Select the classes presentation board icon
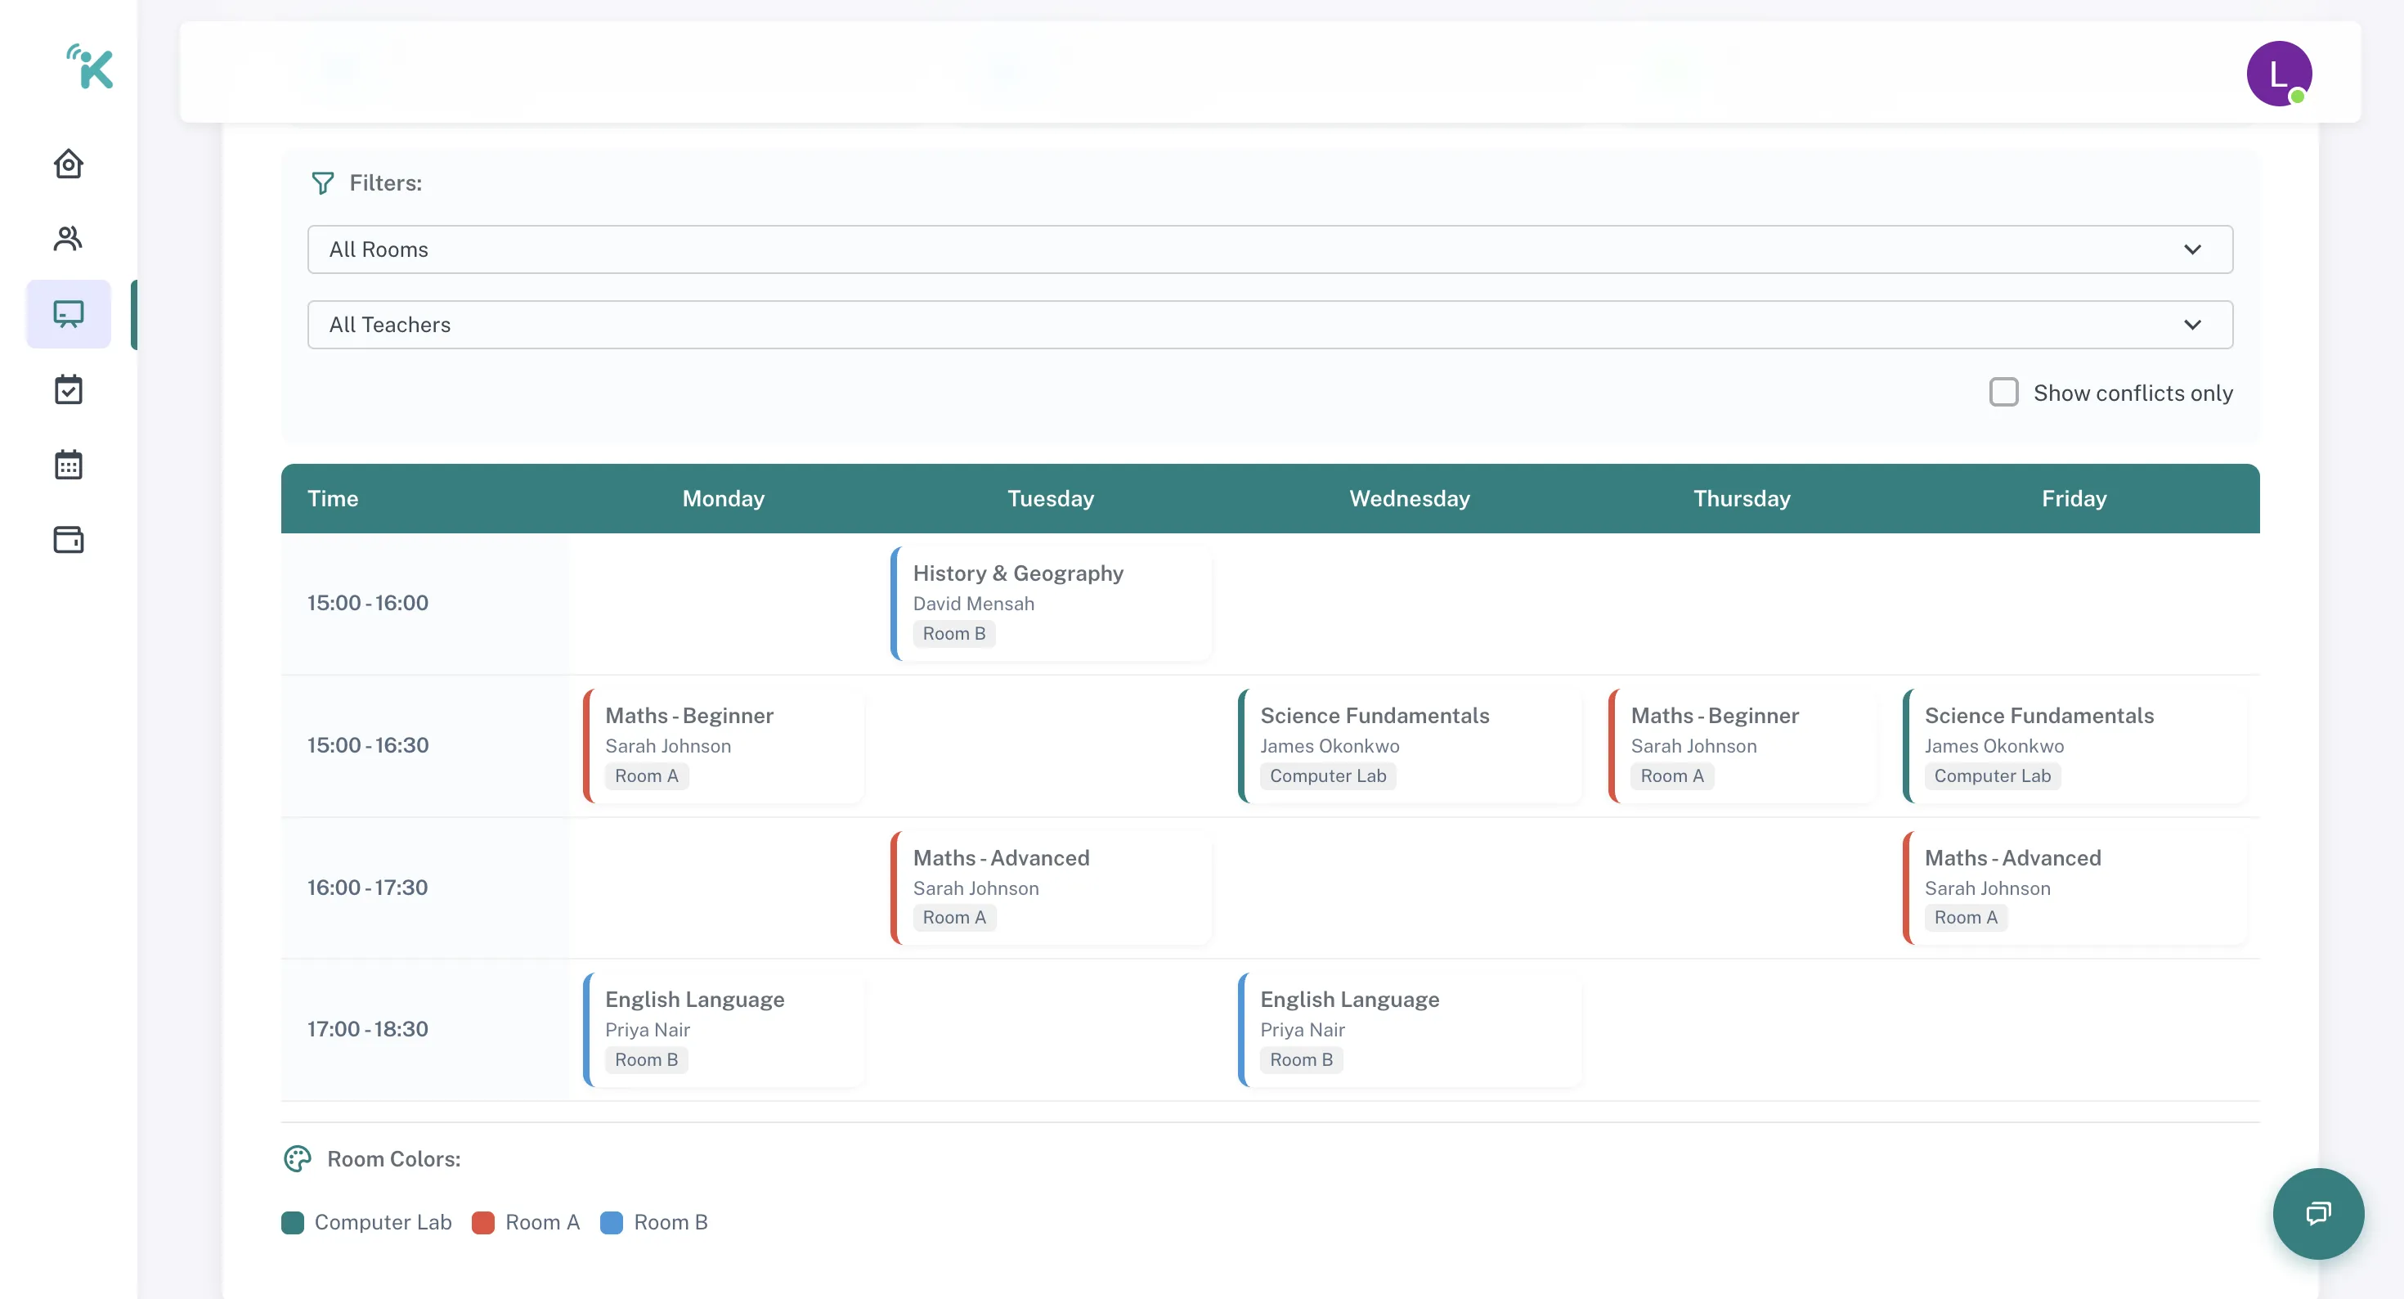 click(68, 314)
